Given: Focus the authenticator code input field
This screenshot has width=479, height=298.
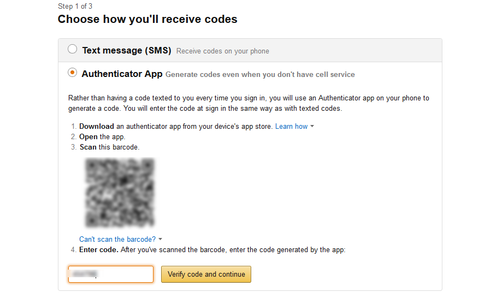Looking at the screenshot, I should tap(111, 274).
